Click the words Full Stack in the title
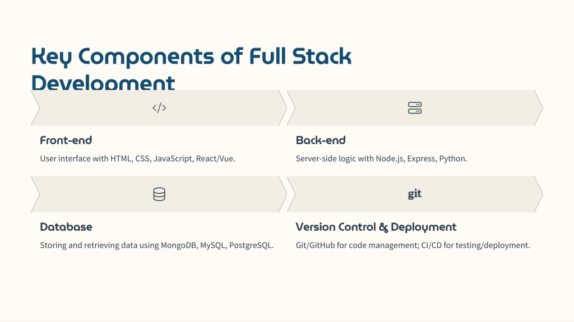This screenshot has height=322, width=574. [x=300, y=56]
